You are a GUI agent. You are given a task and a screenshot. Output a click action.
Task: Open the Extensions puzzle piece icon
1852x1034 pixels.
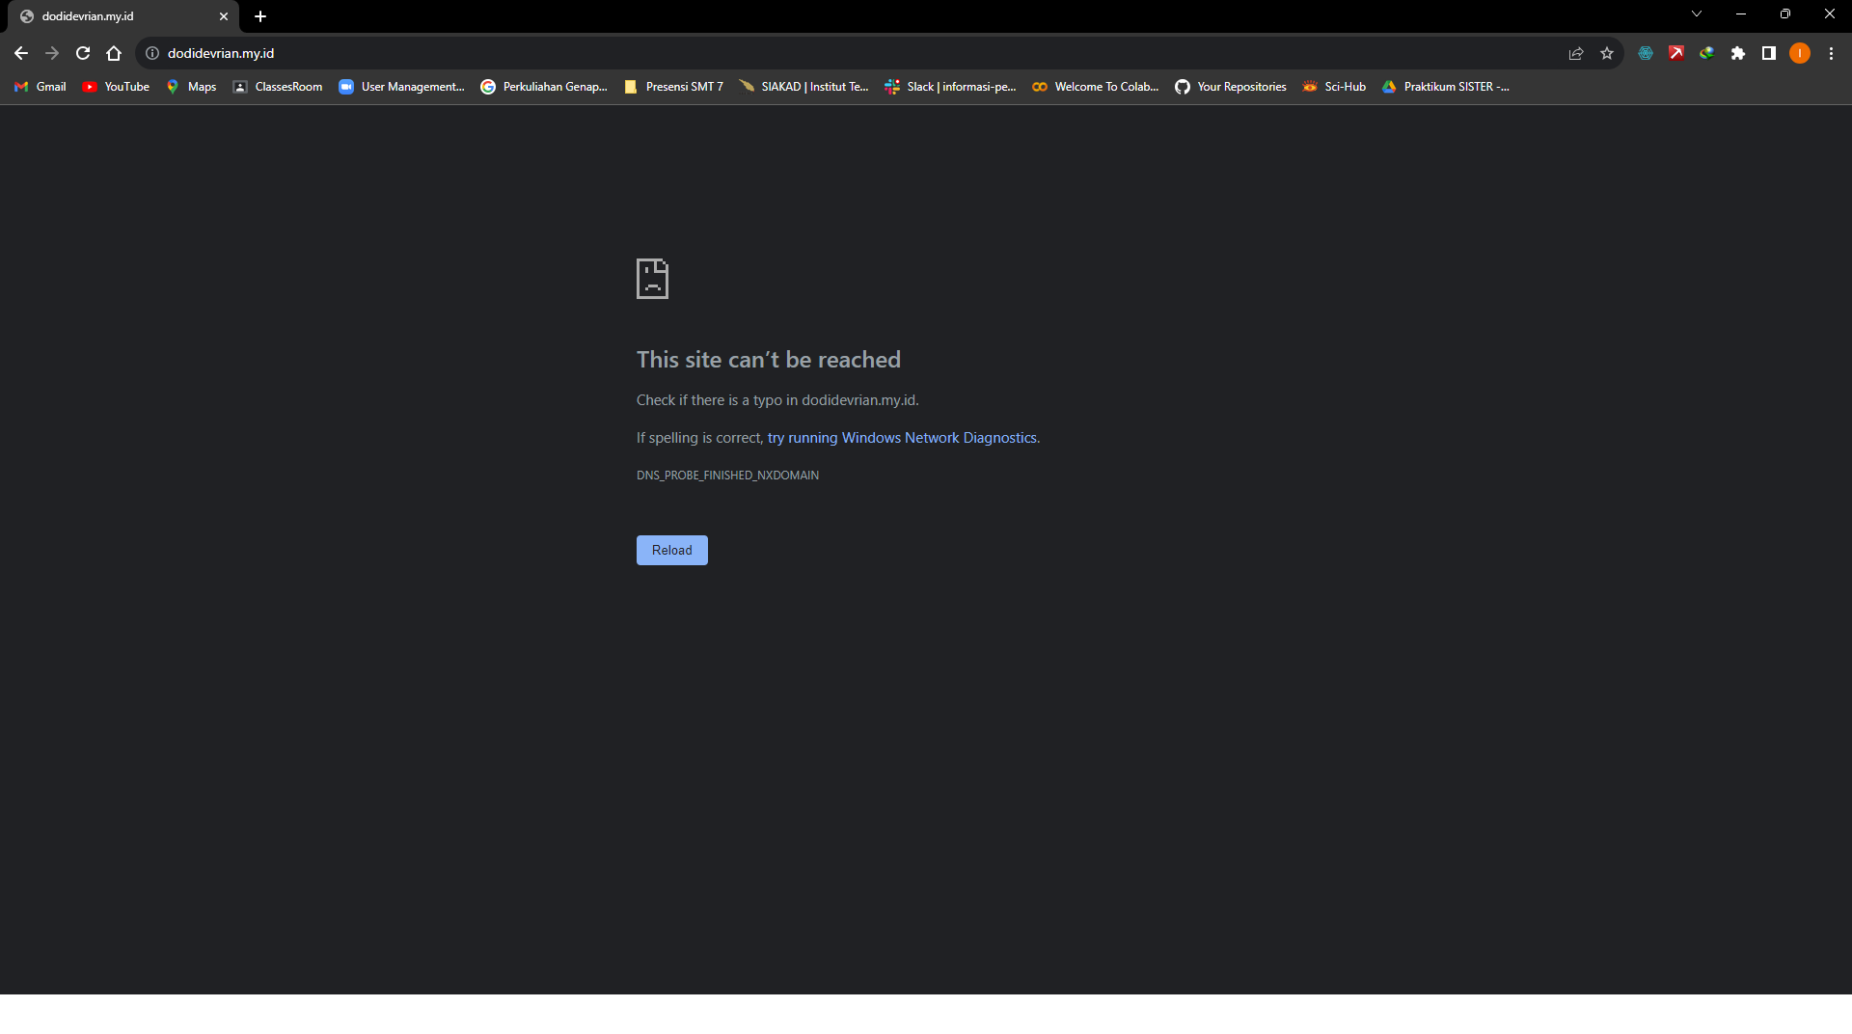(x=1738, y=53)
